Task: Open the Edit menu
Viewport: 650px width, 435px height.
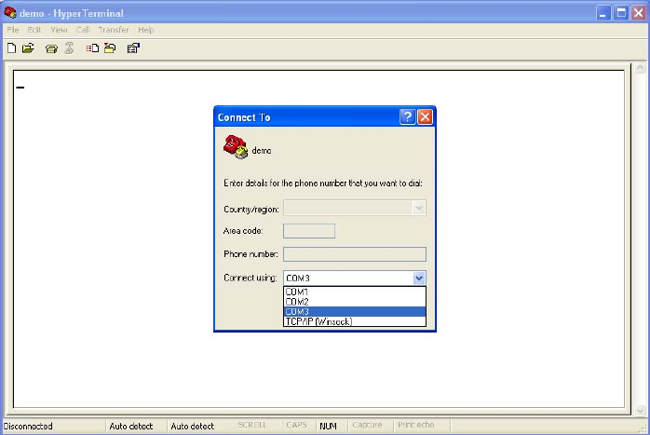Action: tap(34, 30)
